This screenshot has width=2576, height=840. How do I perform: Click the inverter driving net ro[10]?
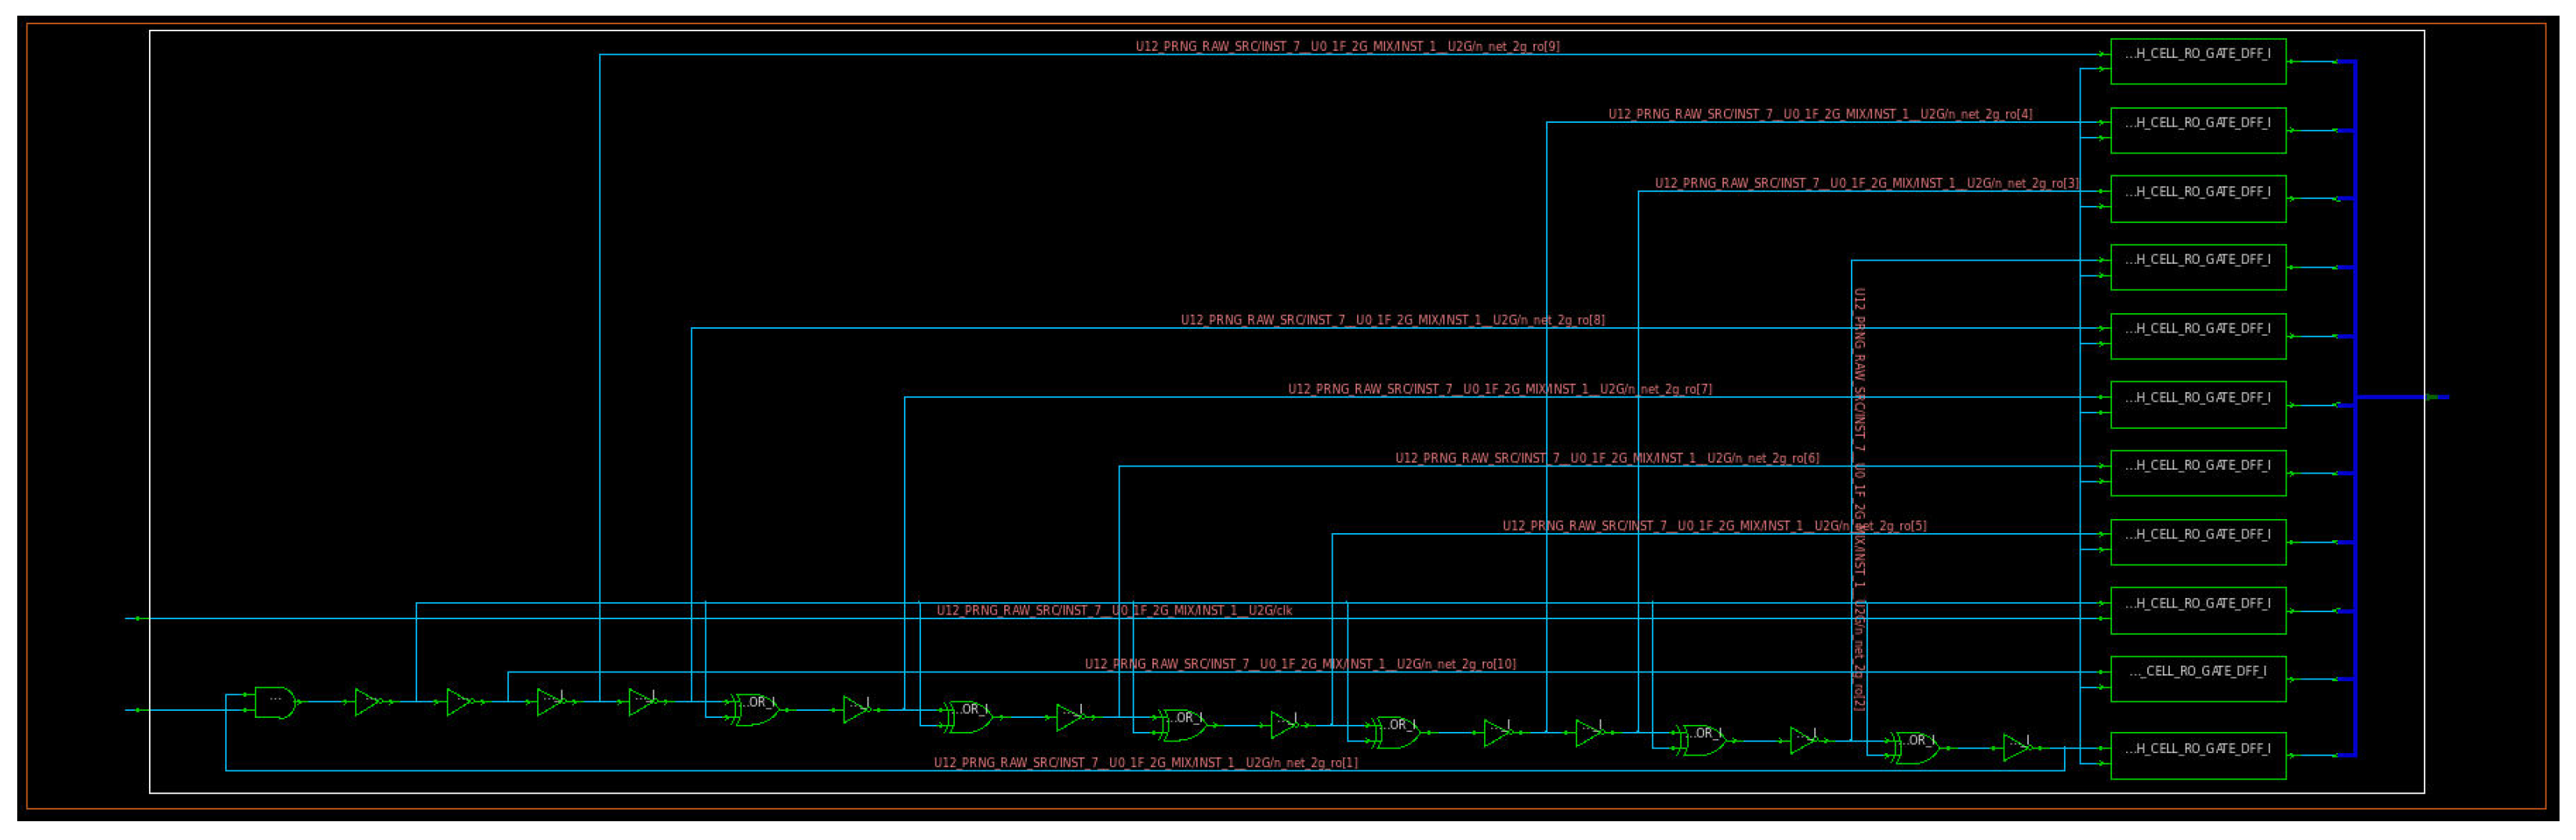pos(459,702)
